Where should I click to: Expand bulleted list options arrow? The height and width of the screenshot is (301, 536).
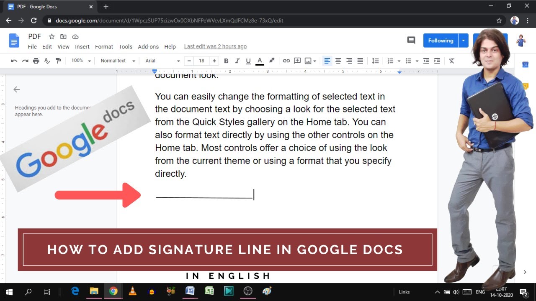pos(417,61)
